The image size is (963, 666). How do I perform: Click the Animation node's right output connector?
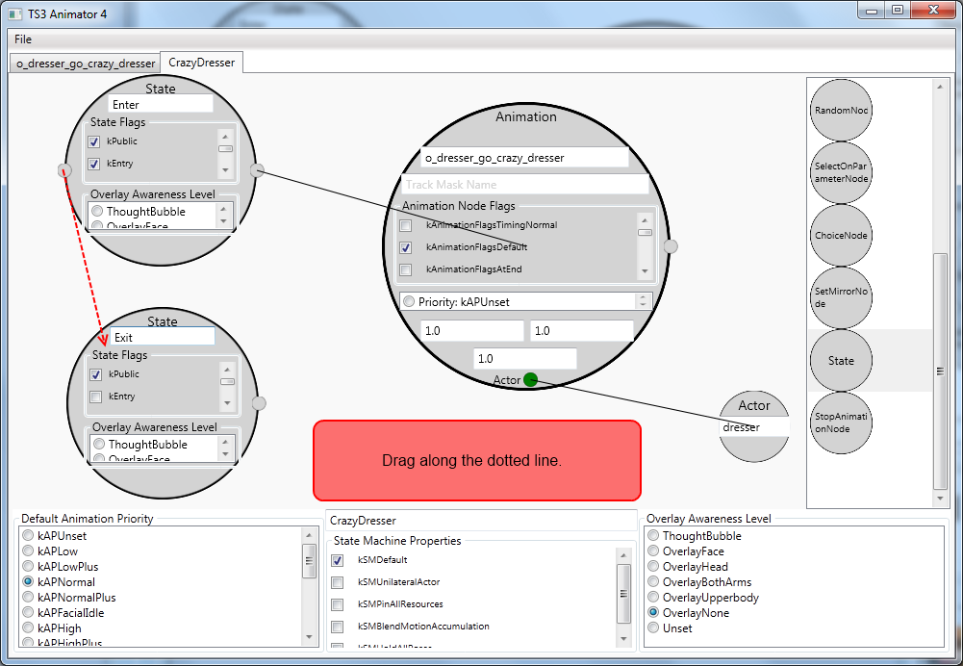point(671,246)
